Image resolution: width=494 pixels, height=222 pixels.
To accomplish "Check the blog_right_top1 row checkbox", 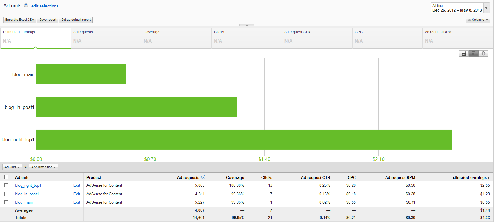I will pos(6,185).
